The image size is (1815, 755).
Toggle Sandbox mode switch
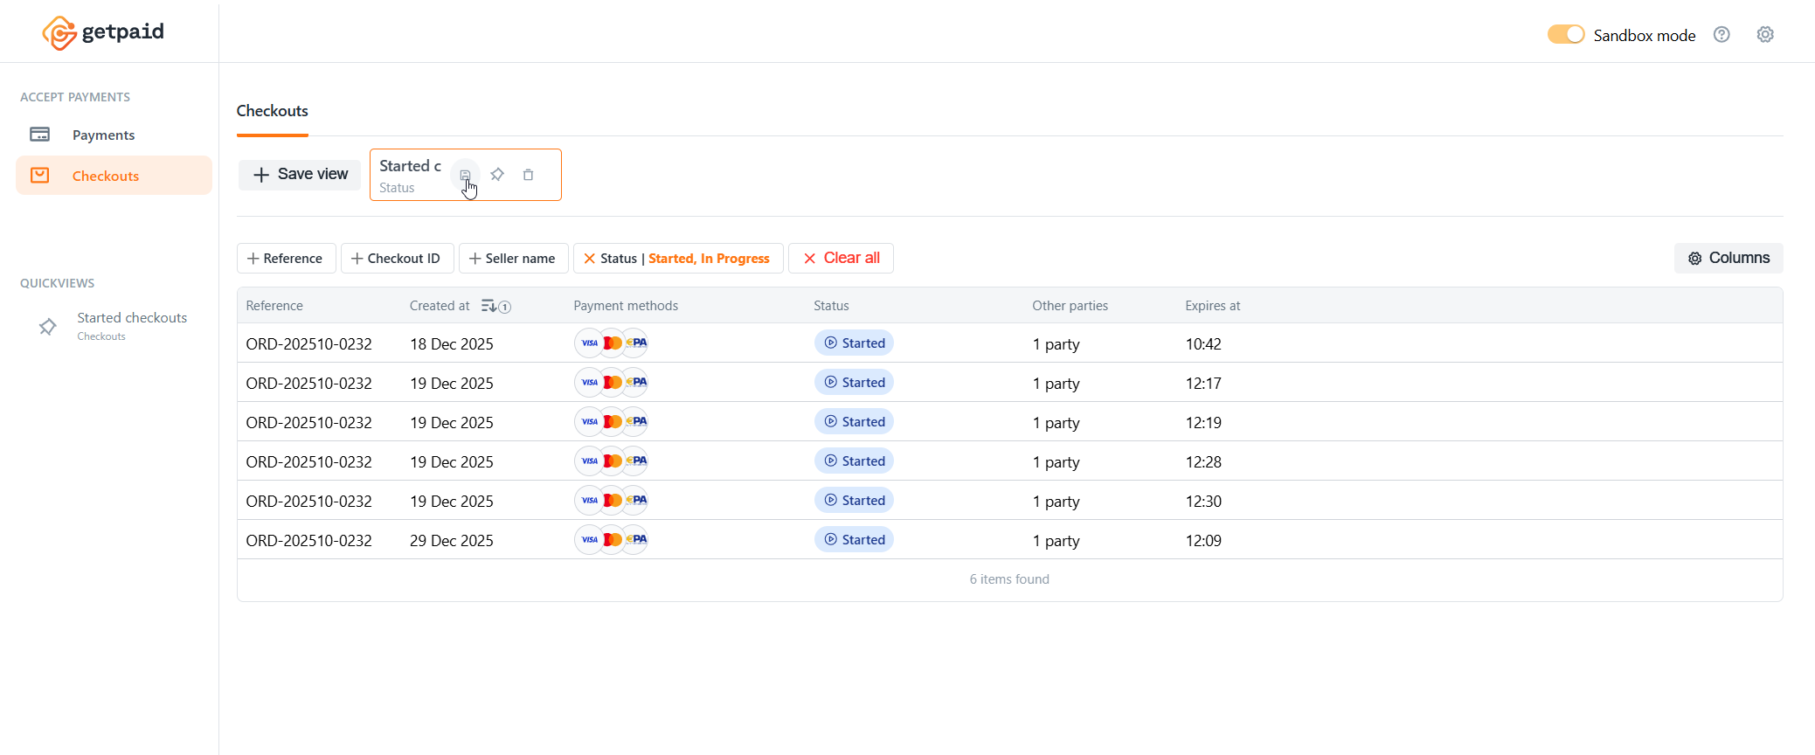tap(1565, 34)
